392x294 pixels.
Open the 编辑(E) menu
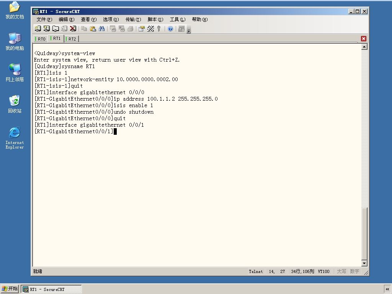67,20
